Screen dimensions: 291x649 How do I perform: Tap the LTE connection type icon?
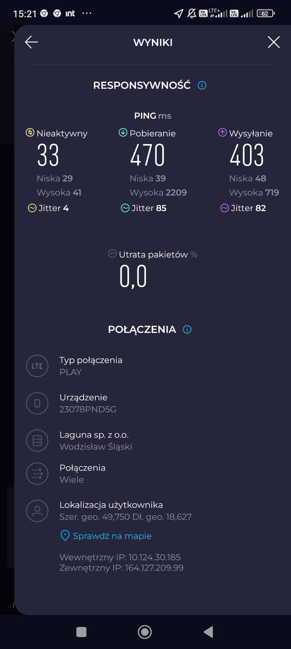[x=37, y=366]
